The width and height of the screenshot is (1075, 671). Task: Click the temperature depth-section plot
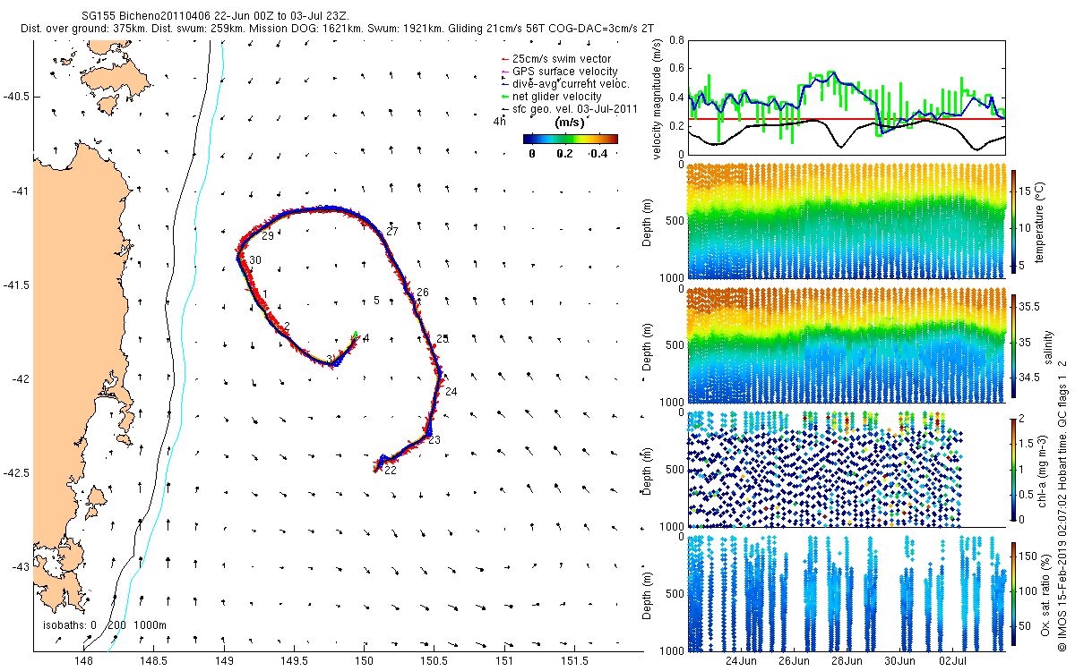[x=847, y=221]
